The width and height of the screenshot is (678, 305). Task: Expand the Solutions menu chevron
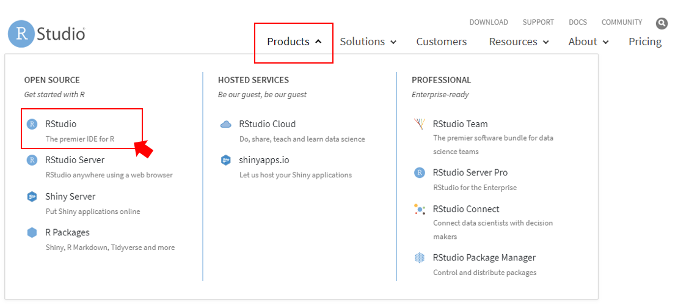click(393, 42)
